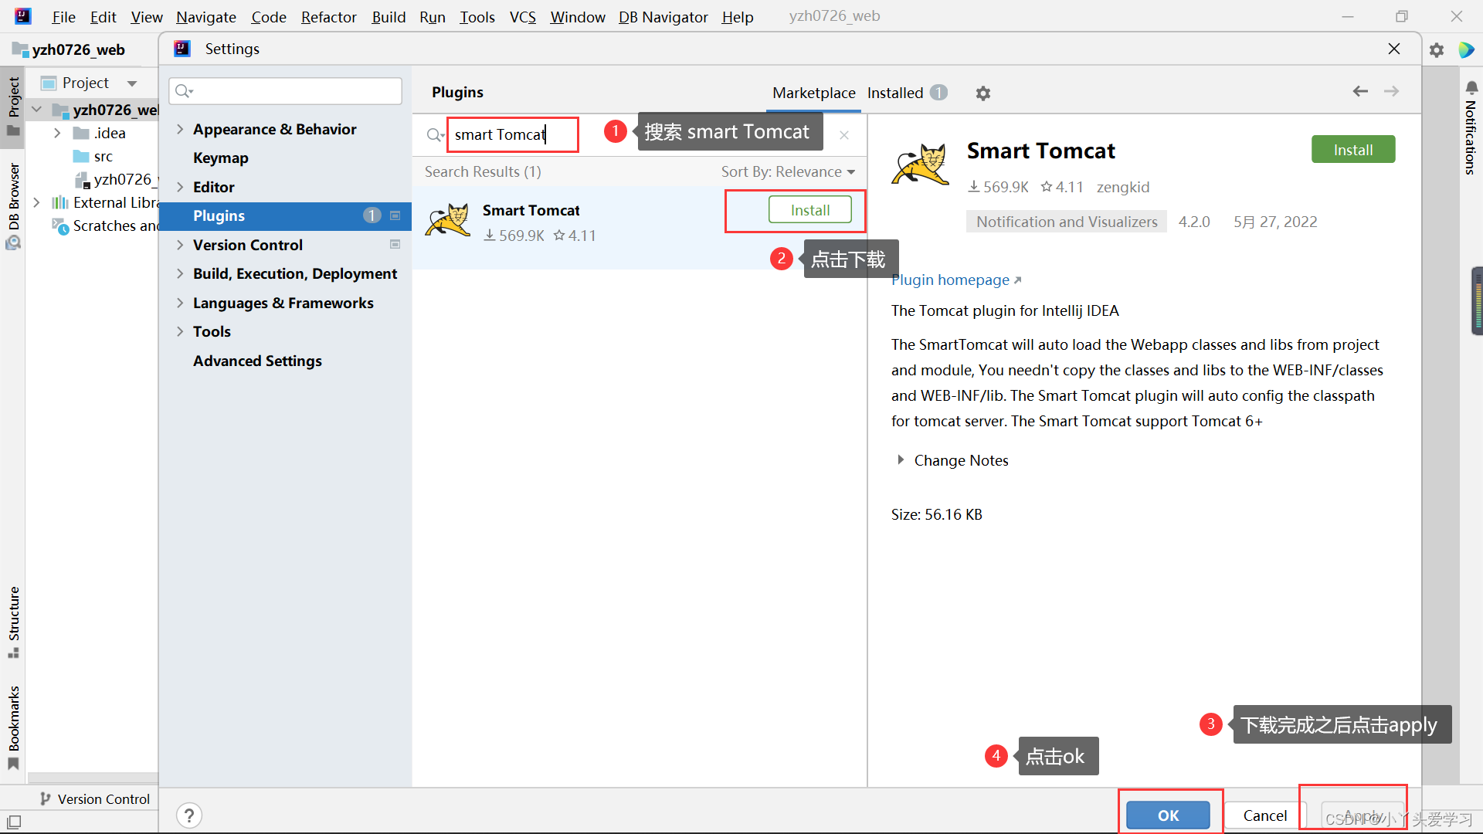
Task: Expand the .idea folder
Action: point(57,133)
